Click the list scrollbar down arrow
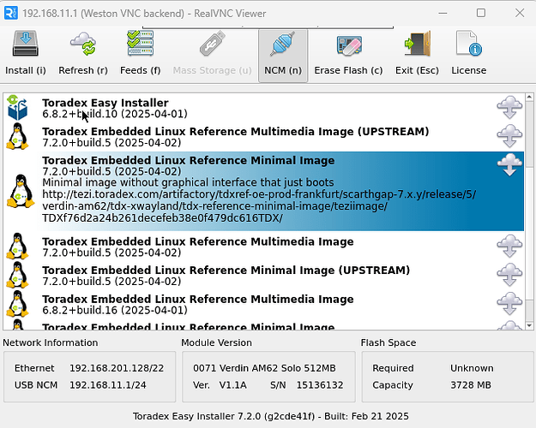The image size is (536, 428). (x=529, y=325)
